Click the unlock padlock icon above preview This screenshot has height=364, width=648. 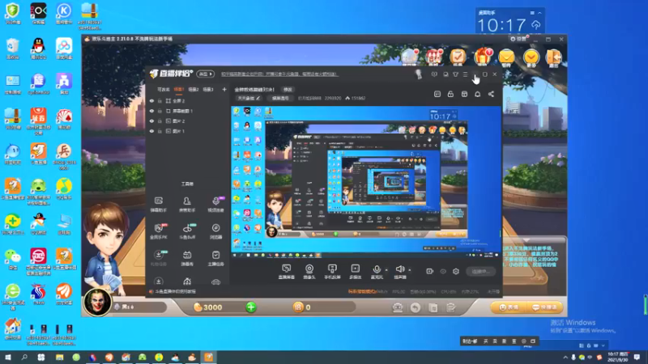tap(450, 94)
